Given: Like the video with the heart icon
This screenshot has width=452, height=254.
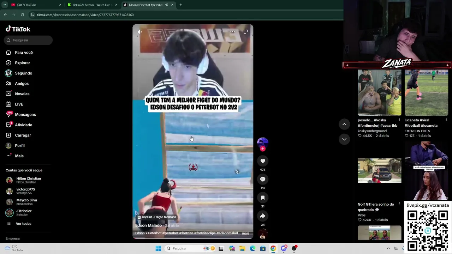Looking at the screenshot, I should [x=263, y=161].
